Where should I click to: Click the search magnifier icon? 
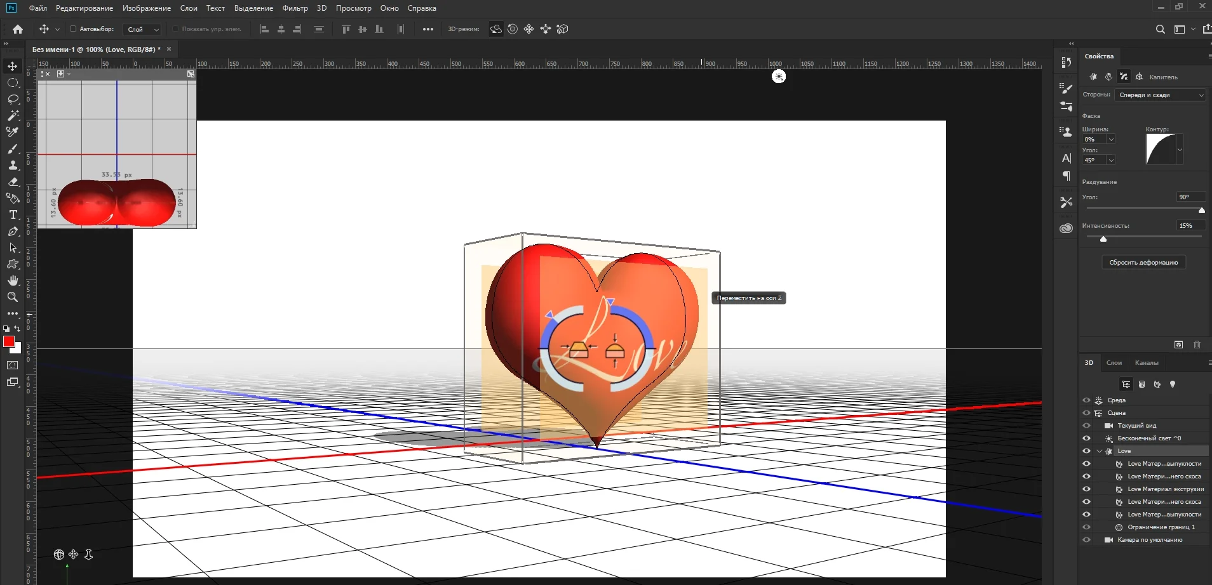coord(1160,29)
